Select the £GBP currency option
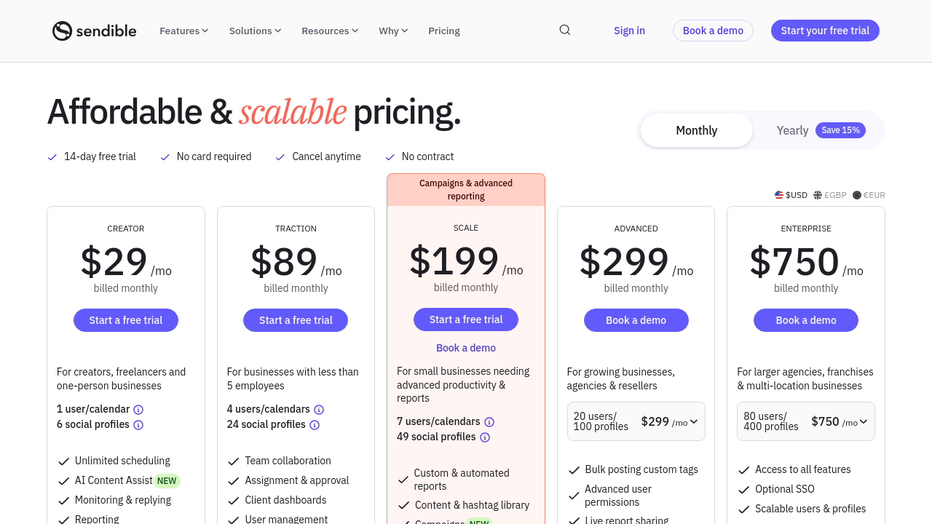Image resolution: width=932 pixels, height=524 pixels. [830, 195]
